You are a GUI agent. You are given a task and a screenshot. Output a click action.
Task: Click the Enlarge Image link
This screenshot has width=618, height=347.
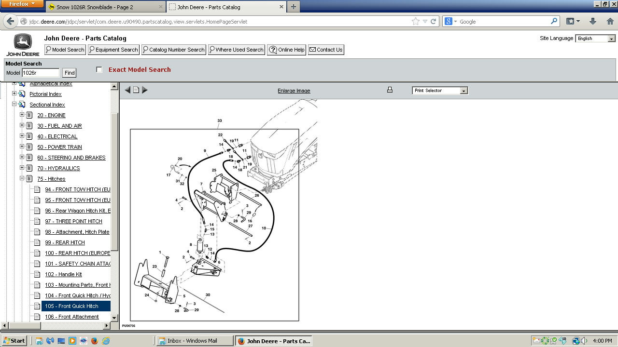click(x=294, y=91)
